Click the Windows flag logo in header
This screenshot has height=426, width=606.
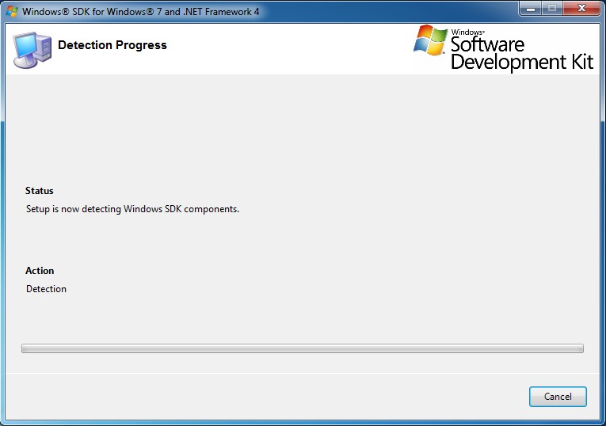point(430,40)
